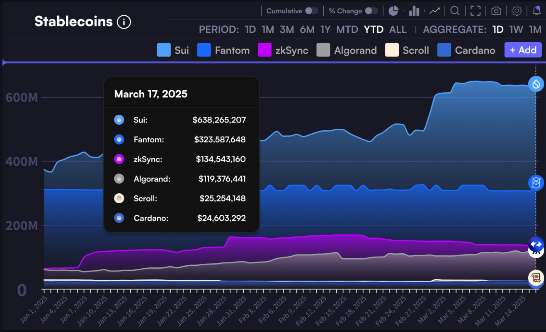Select the ALL period

tap(398, 29)
